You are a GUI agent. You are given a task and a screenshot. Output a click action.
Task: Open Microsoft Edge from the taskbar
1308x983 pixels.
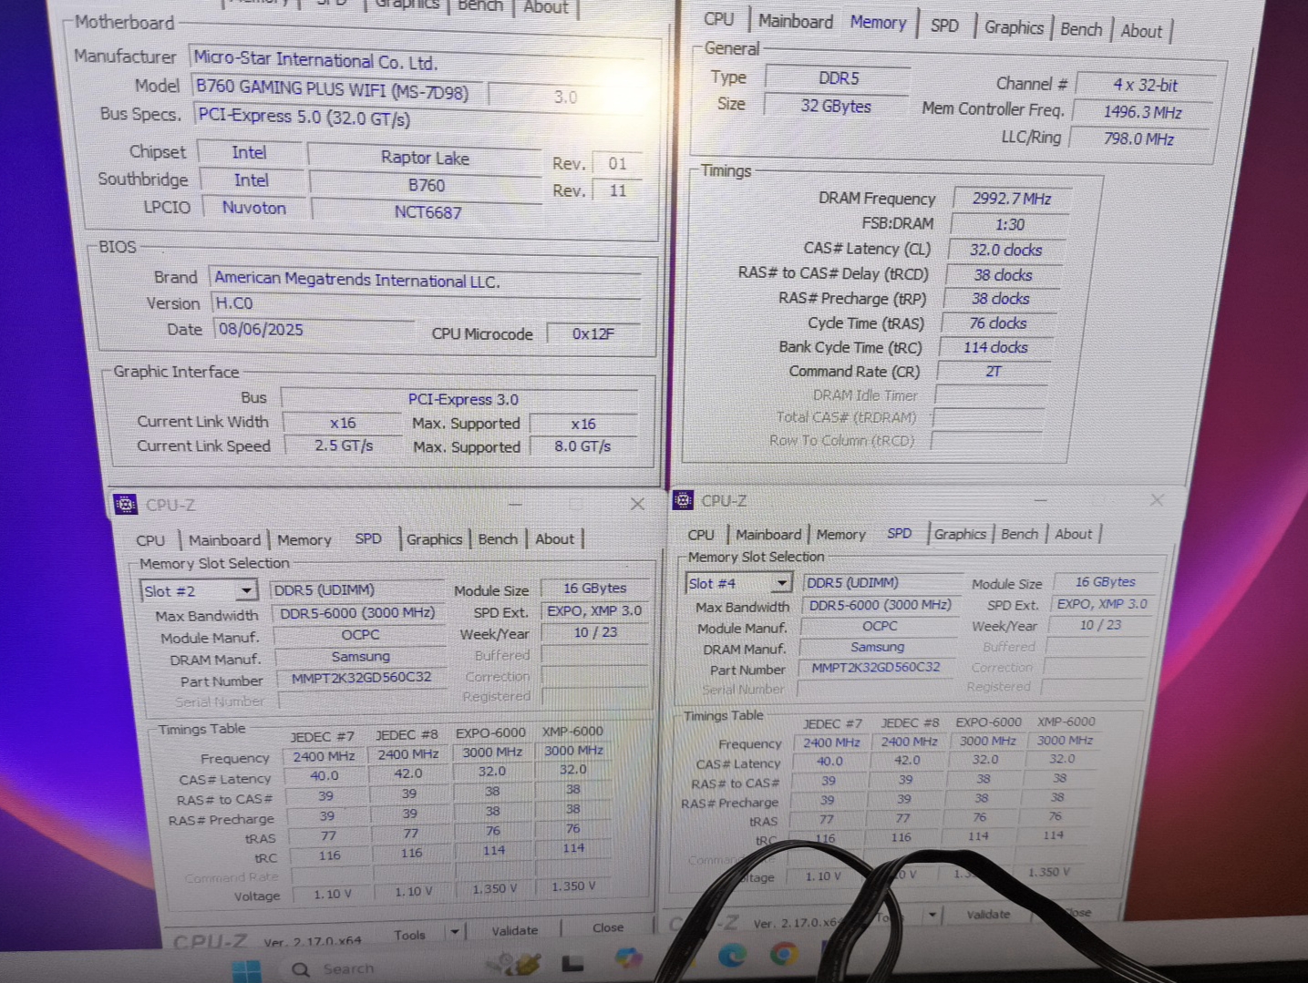click(x=731, y=954)
